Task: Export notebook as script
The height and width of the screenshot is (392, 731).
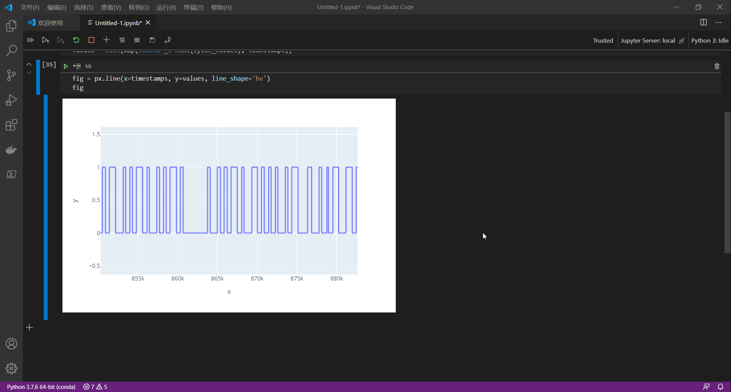Action: coord(168,40)
